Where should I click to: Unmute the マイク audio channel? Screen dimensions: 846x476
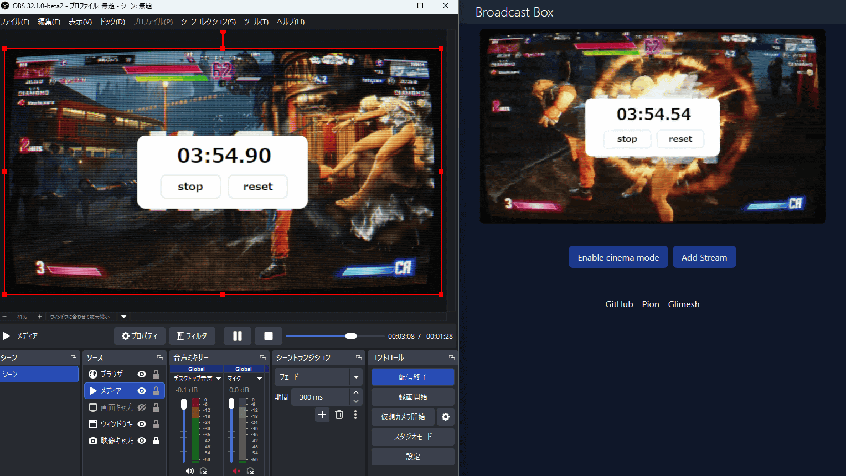pos(236,471)
